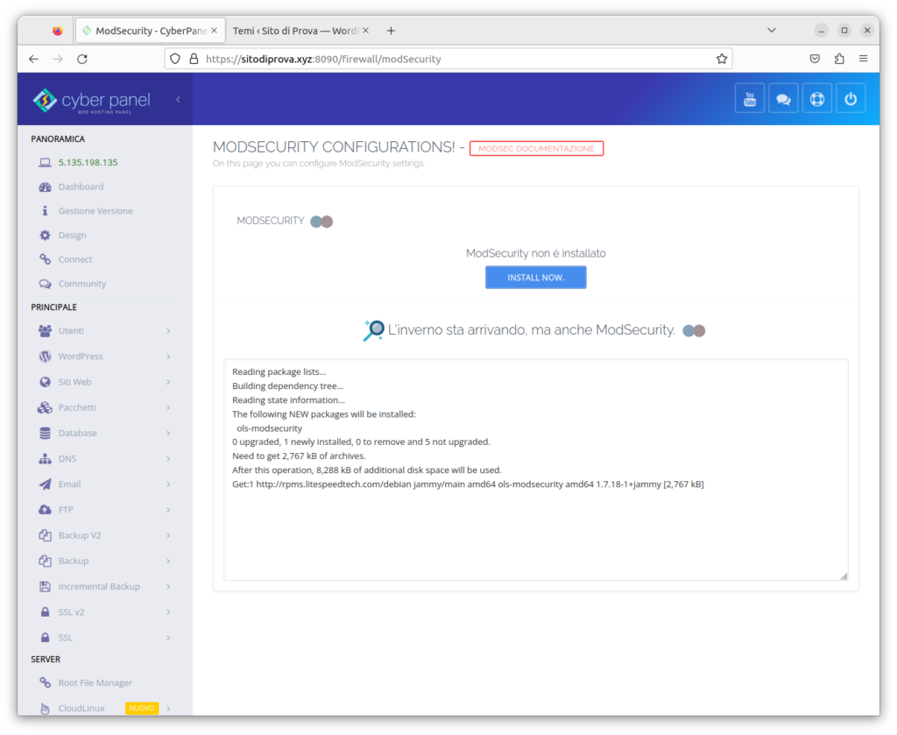897x735 pixels.
Task: Click the Design gear icon
Action: [46, 235]
